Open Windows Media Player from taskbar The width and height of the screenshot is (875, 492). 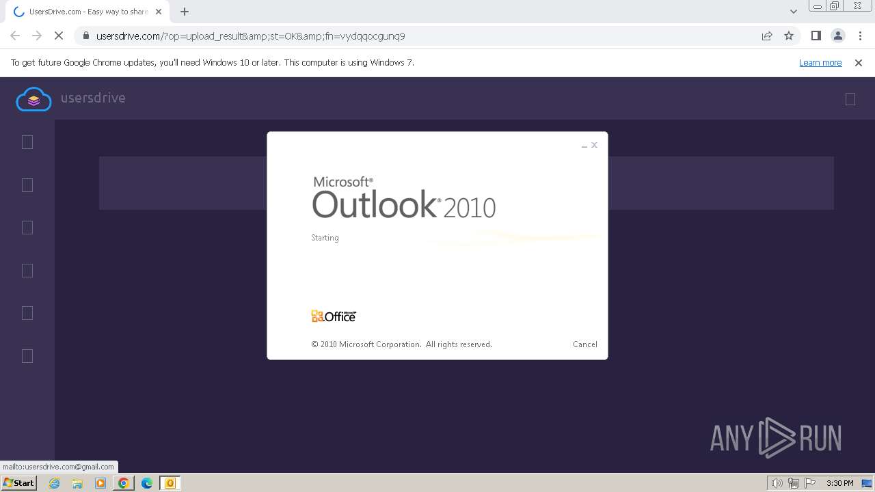click(100, 483)
